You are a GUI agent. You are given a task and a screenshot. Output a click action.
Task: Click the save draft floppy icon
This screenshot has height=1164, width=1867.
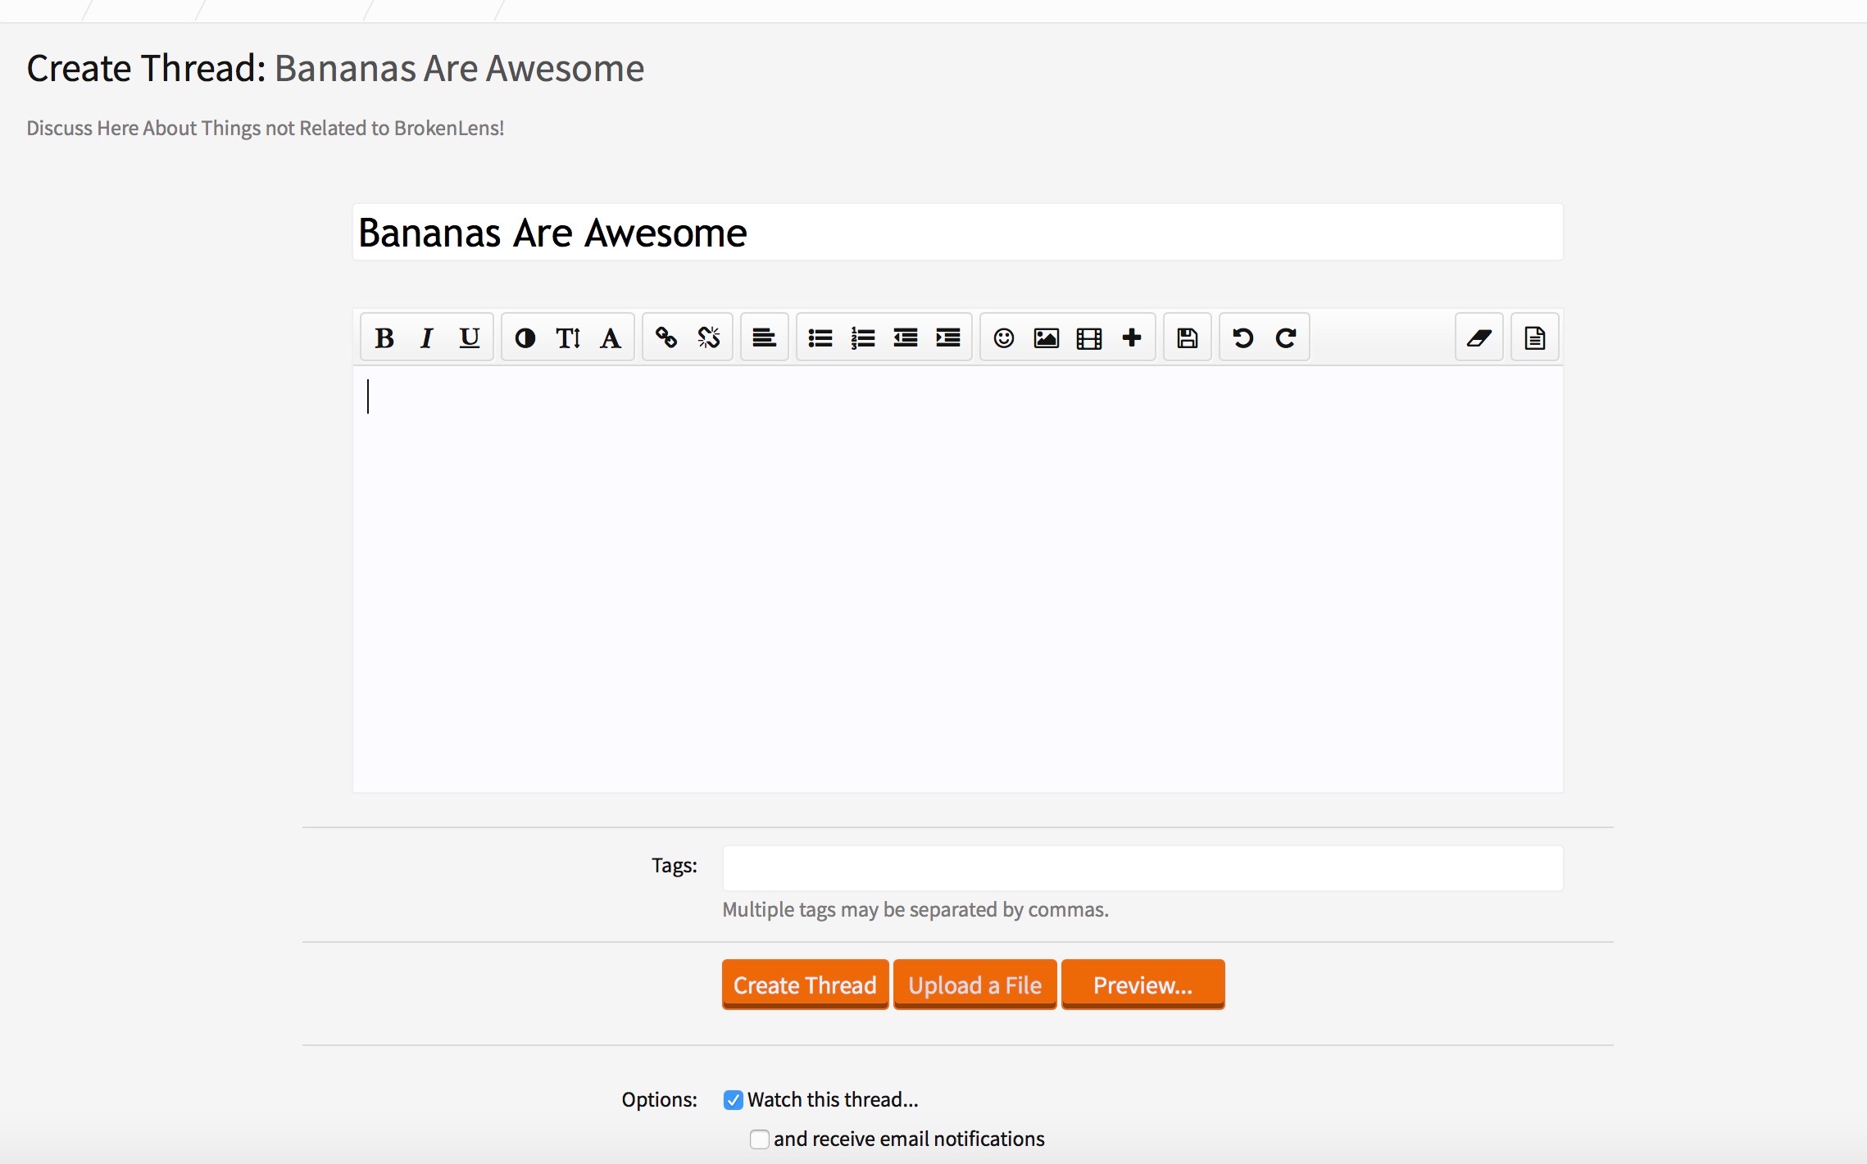[x=1188, y=337]
